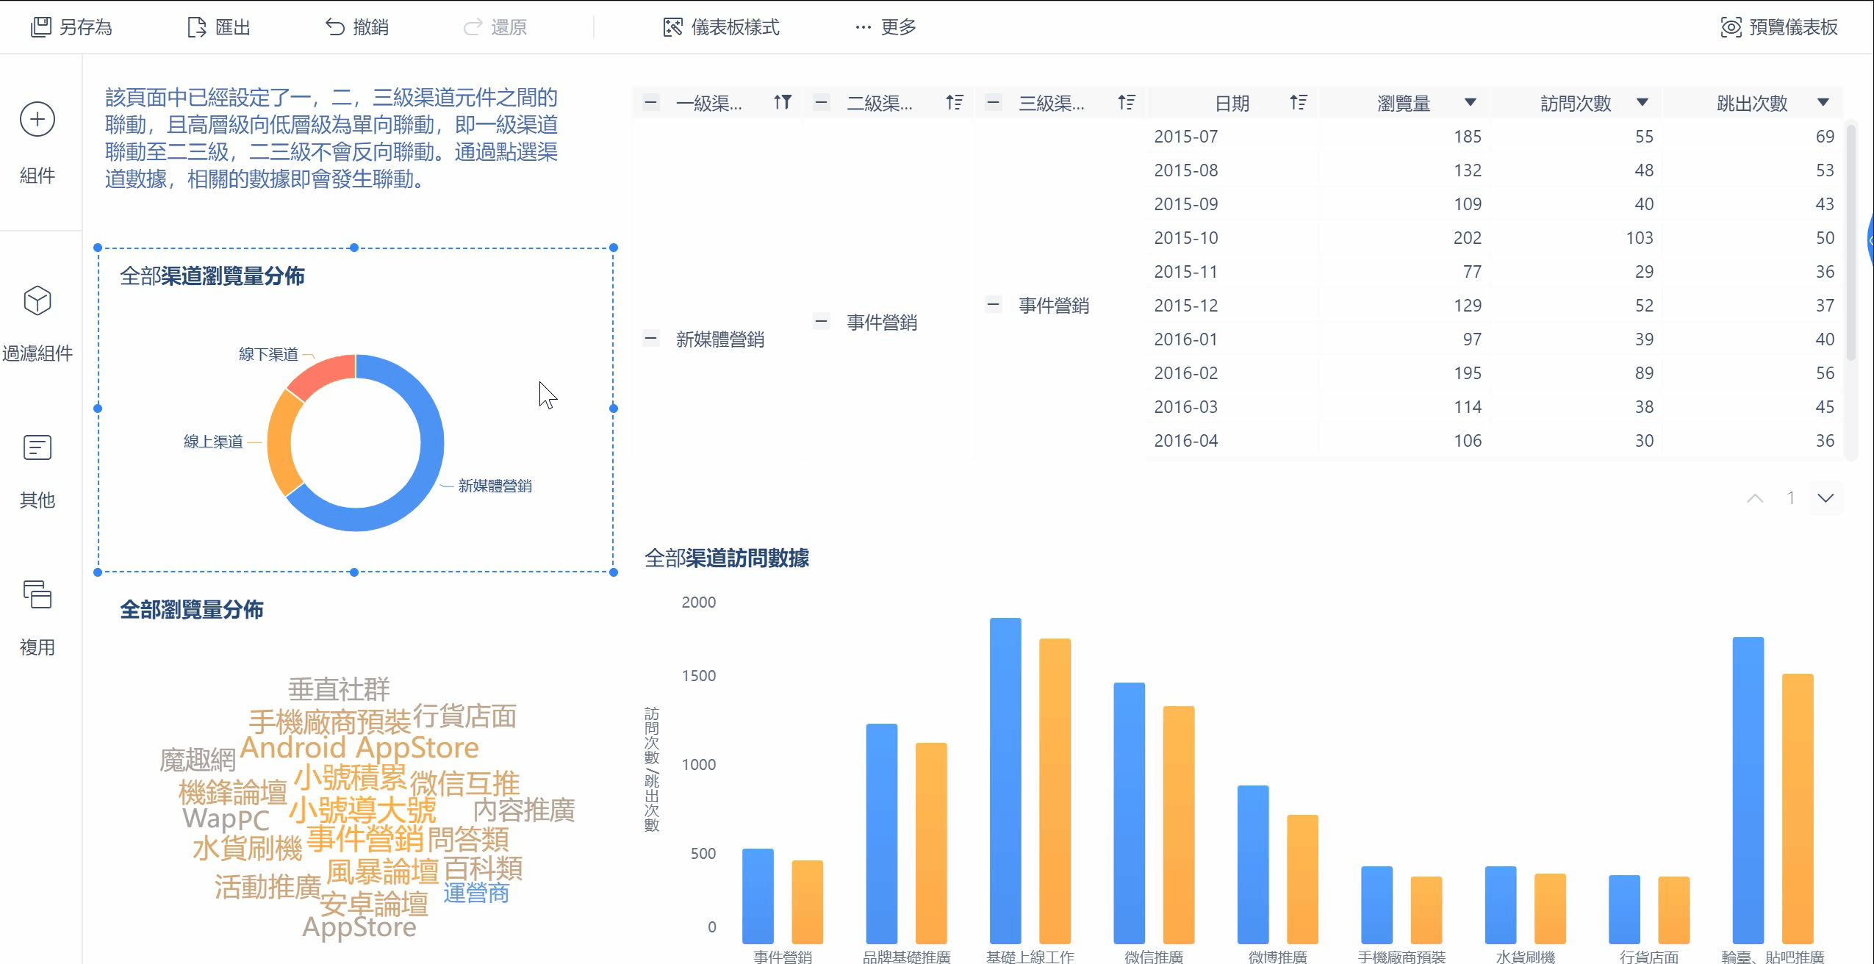Open the 瀏覽量 column dropdown arrow
Screen dimensions: 1874x964
(x=1470, y=102)
